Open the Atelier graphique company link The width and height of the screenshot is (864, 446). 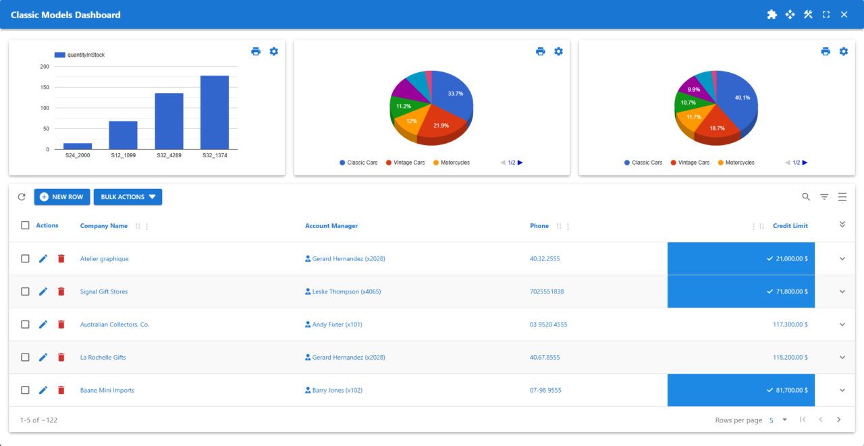click(104, 258)
